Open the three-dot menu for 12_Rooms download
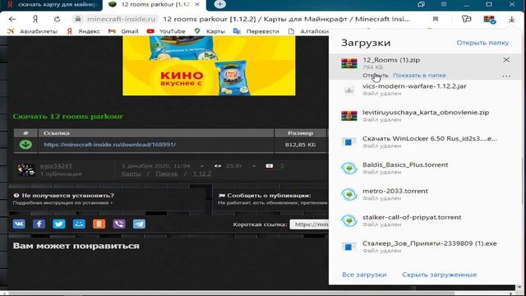Viewport: 526px width, 296px height. [x=506, y=76]
